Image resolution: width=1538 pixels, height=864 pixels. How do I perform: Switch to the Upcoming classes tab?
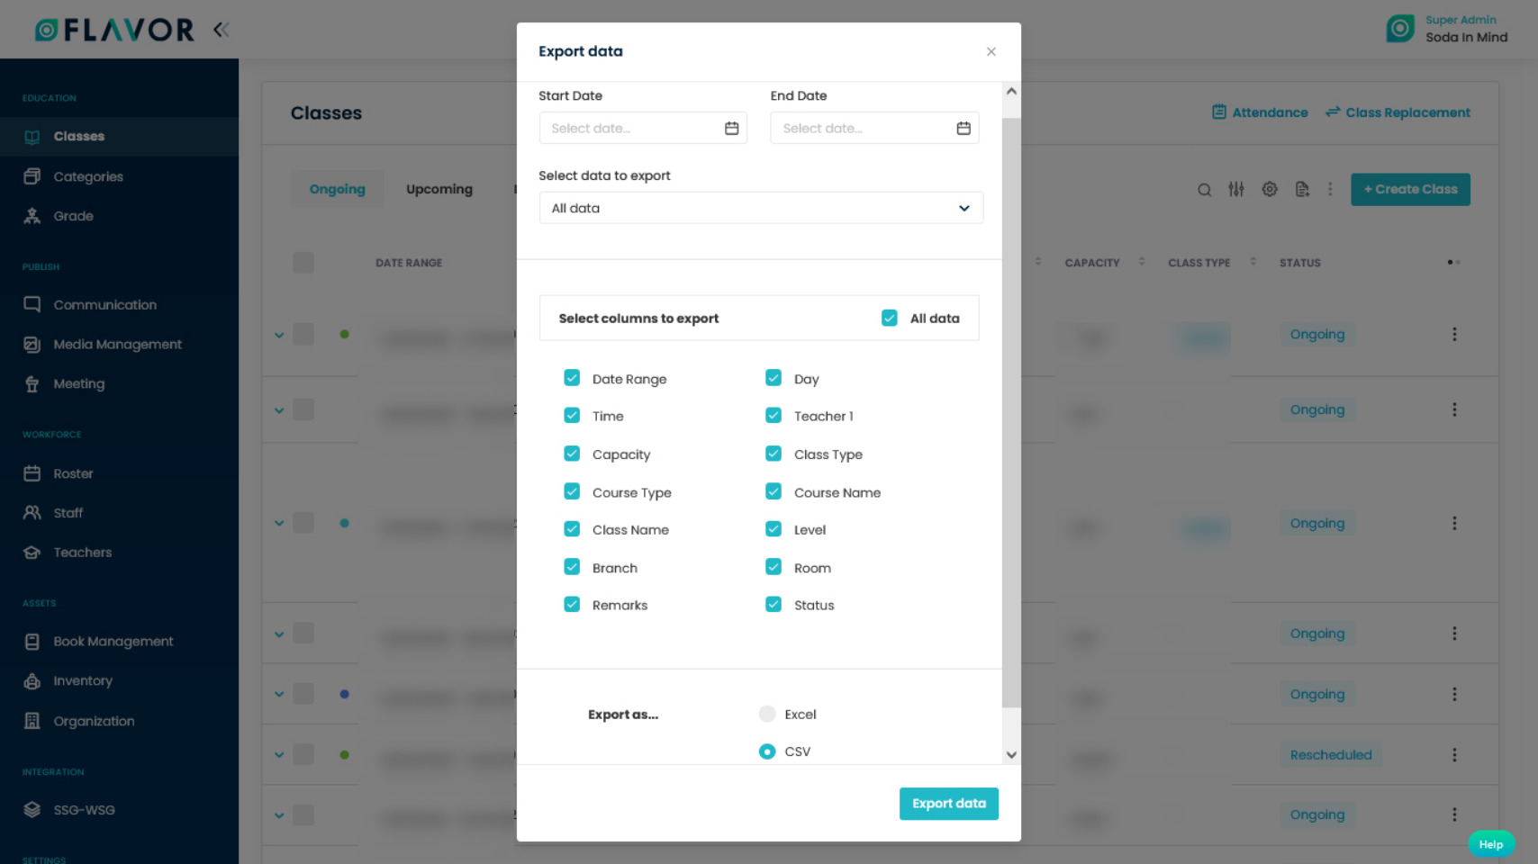(439, 189)
